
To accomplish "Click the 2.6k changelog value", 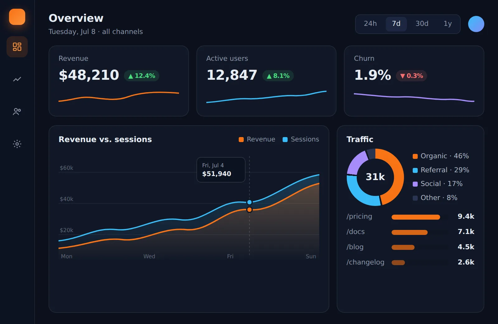I will [466, 262].
